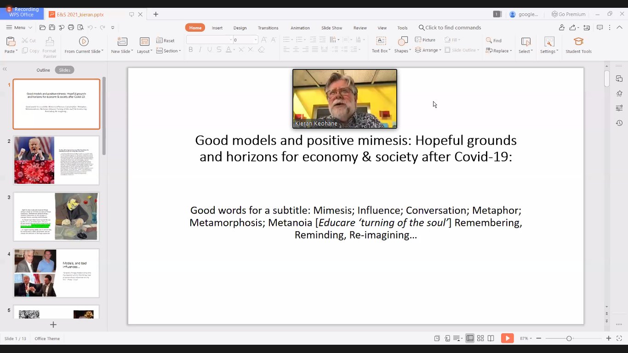Click in the Click to find commands box

pos(450,28)
